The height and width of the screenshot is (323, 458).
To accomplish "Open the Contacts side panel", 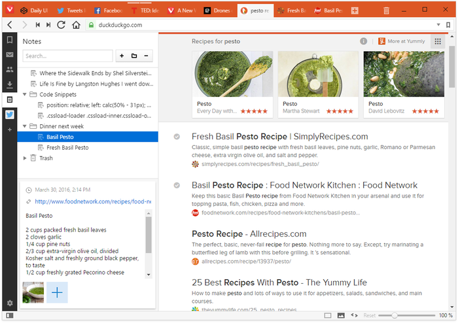I will [x=10, y=69].
